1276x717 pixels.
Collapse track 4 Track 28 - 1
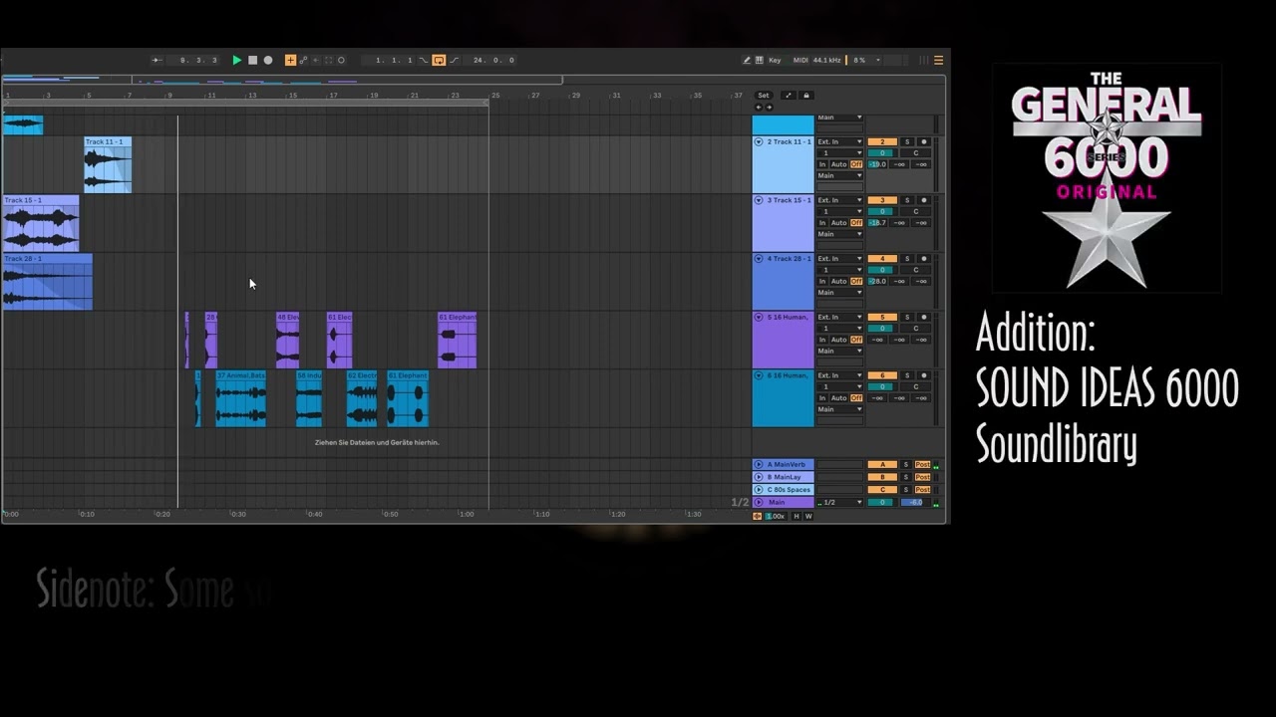coord(759,259)
